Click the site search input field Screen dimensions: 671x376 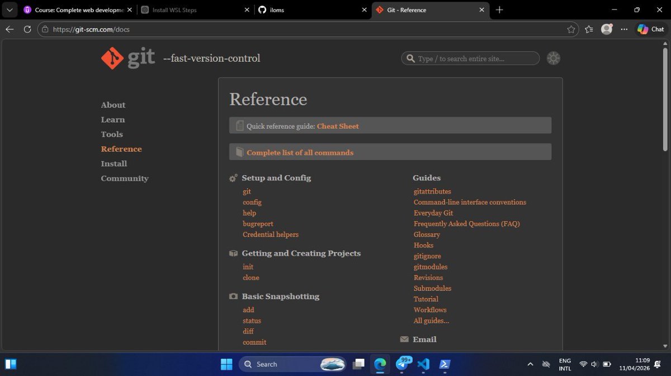[470, 59]
